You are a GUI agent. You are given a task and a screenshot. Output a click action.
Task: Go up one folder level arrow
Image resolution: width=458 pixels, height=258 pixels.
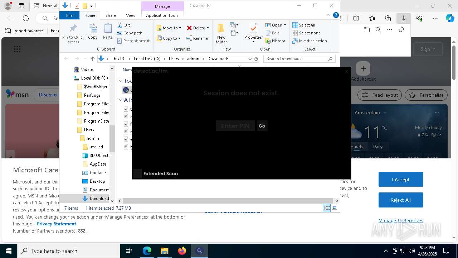(x=93, y=59)
